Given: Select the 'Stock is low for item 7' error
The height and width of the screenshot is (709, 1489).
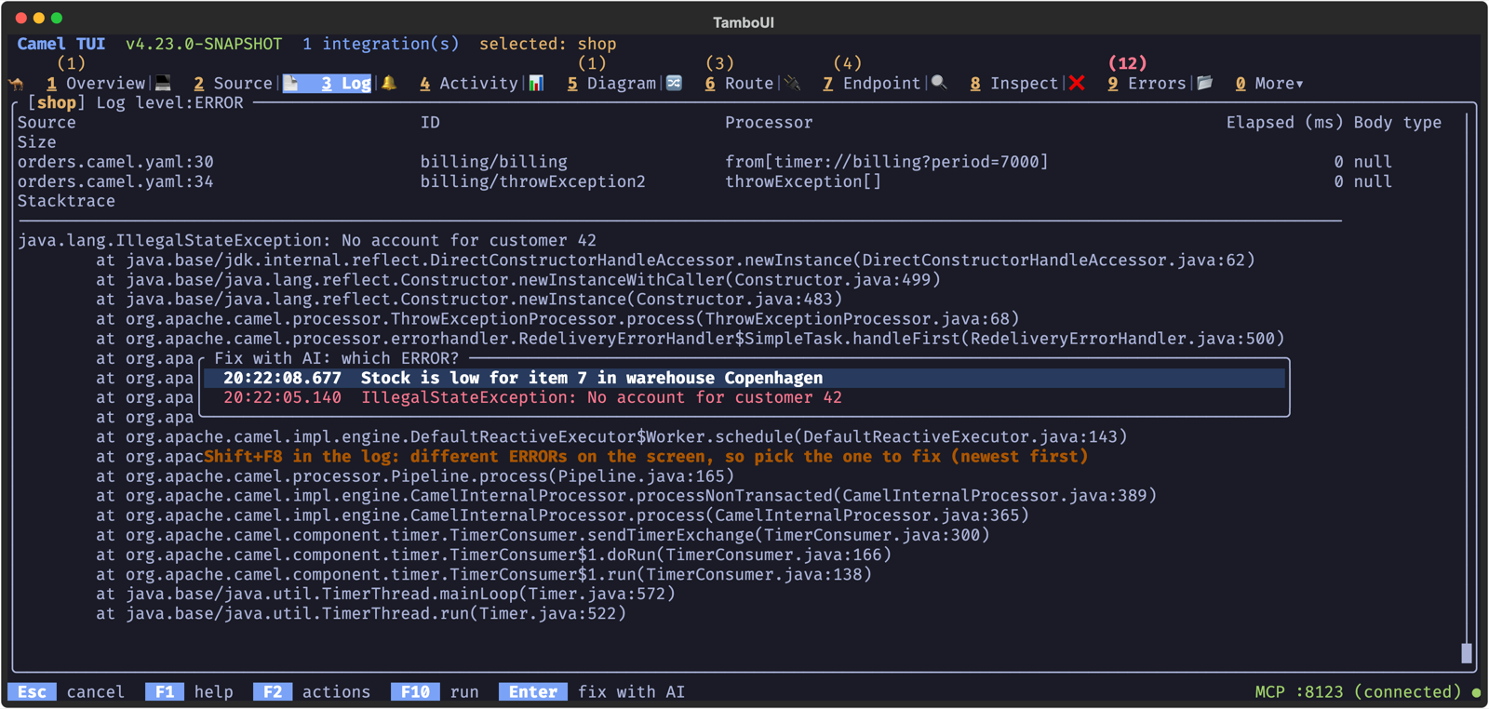Looking at the screenshot, I should tap(744, 378).
